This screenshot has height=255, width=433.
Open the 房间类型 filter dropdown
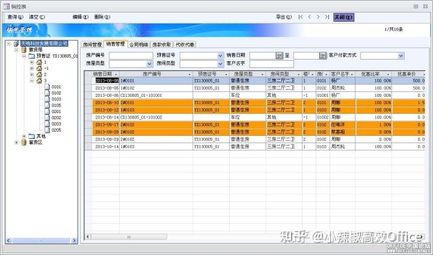click(x=220, y=64)
